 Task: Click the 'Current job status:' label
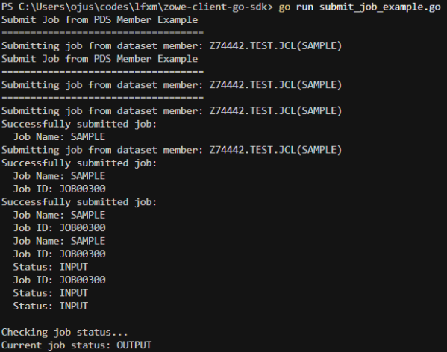[x=56, y=345]
